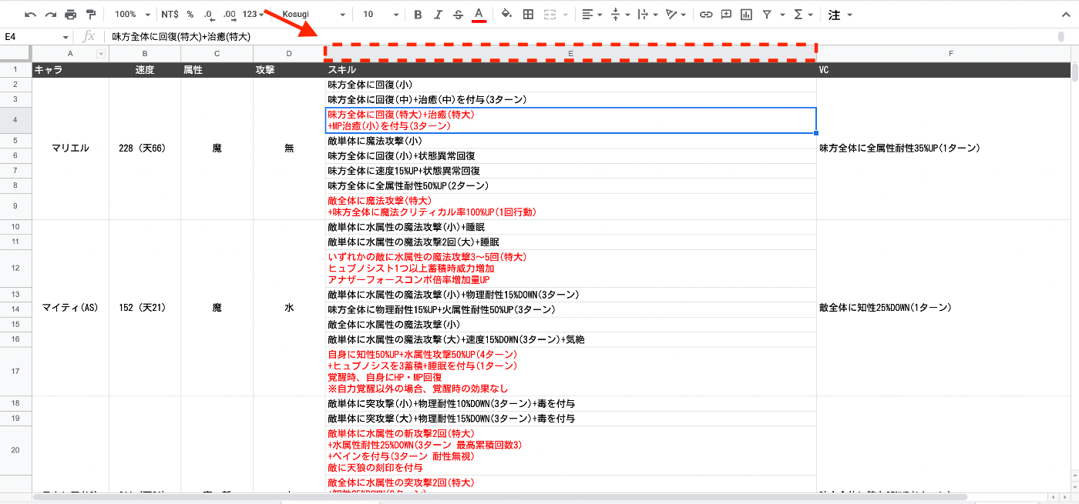This screenshot has width=1079, height=504.
Task: Increase decimal places
Action: point(229,15)
